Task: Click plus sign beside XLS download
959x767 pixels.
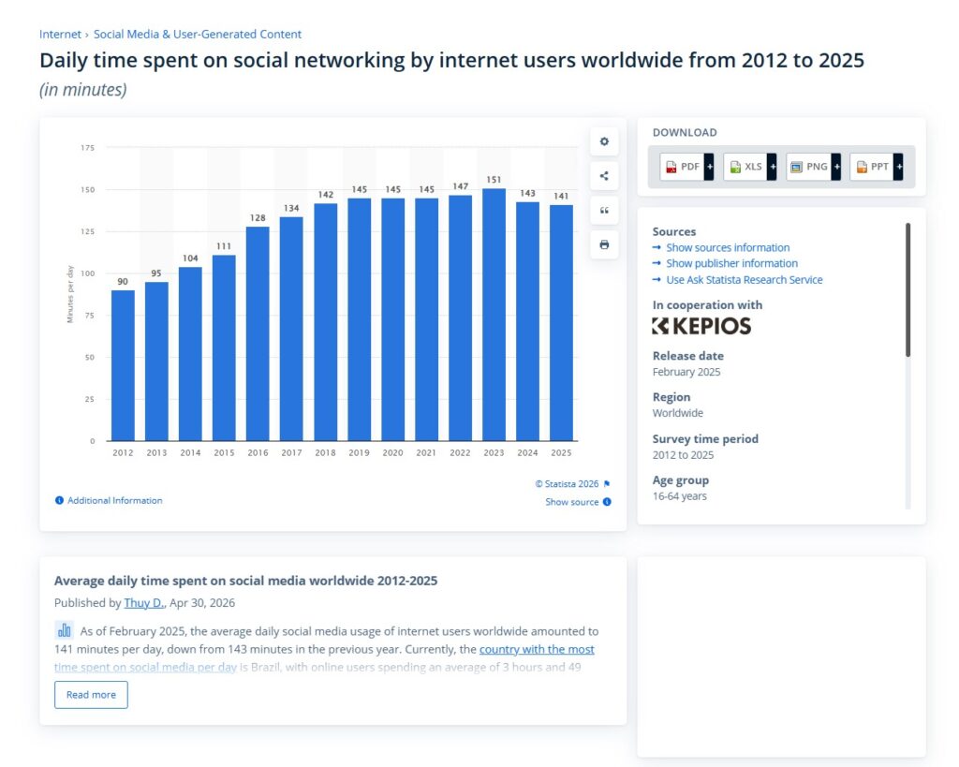Action: [773, 167]
